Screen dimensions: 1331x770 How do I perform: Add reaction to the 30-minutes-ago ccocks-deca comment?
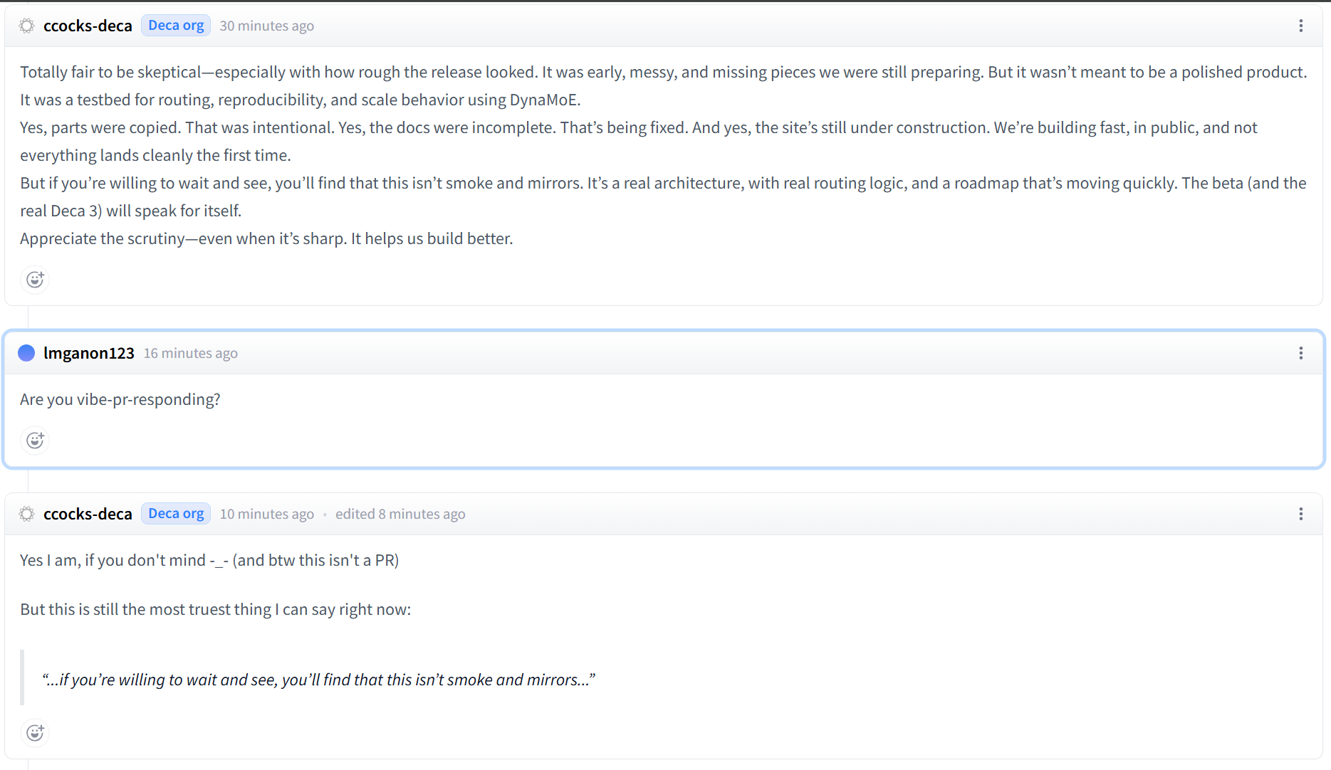(x=35, y=280)
